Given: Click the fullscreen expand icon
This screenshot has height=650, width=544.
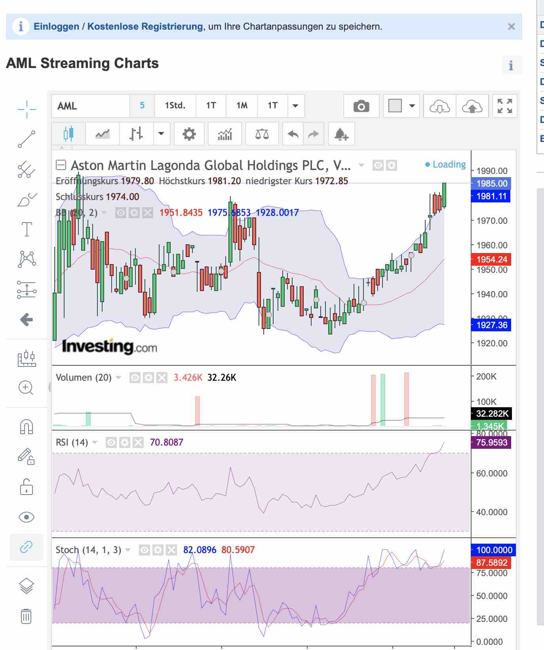Looking at the screenshot, I should click(x=504, y=106).
